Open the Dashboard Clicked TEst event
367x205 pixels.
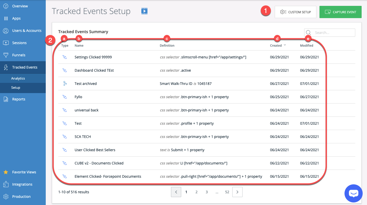tap(94, 70)
